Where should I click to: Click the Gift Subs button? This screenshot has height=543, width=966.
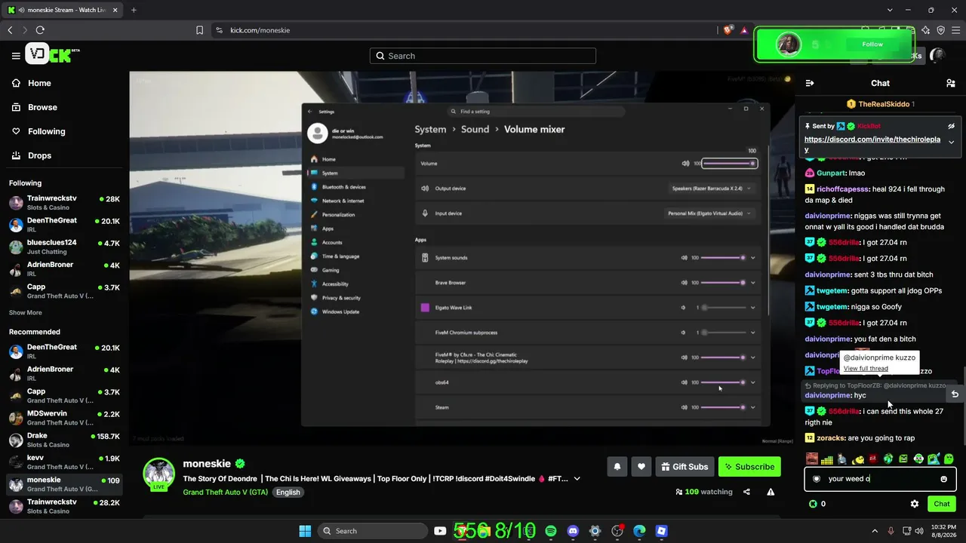(685, 467)
